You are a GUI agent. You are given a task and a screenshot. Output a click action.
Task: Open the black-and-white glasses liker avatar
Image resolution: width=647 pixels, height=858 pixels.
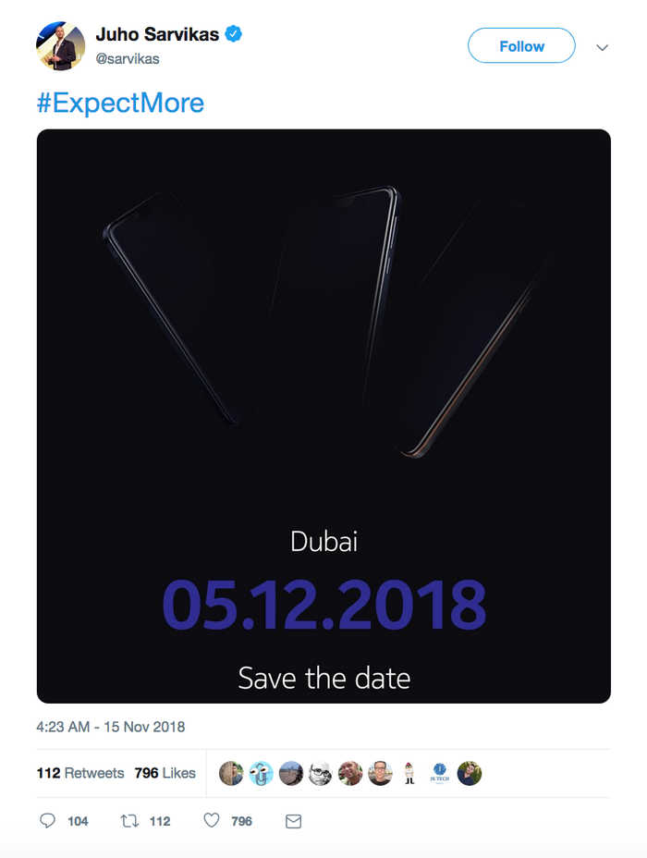click(x=321, y=773)
